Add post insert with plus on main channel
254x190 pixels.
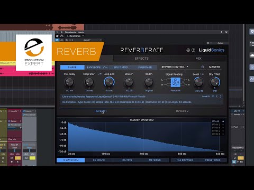click(x=244, y=127)
